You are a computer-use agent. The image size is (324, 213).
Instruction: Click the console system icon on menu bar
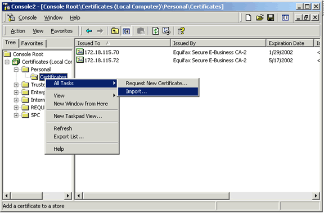(11, 17)
